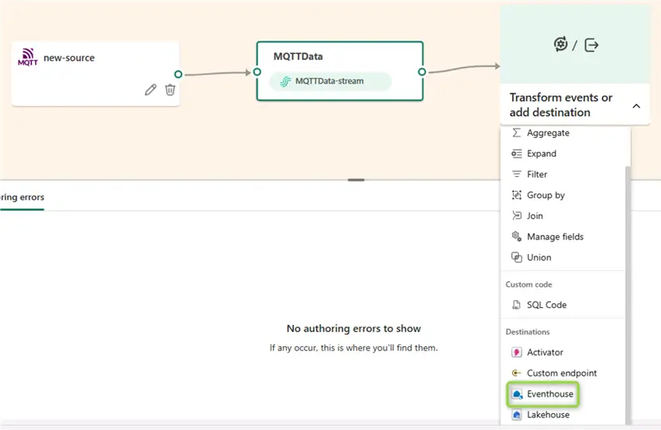The width and height of the screenshot is (661, 430).
Task: Click the input port of MQTTData node
Action: (x=257, y=72)
